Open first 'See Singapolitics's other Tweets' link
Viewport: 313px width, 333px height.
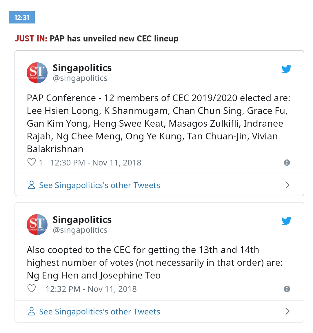tap(99, 185)
